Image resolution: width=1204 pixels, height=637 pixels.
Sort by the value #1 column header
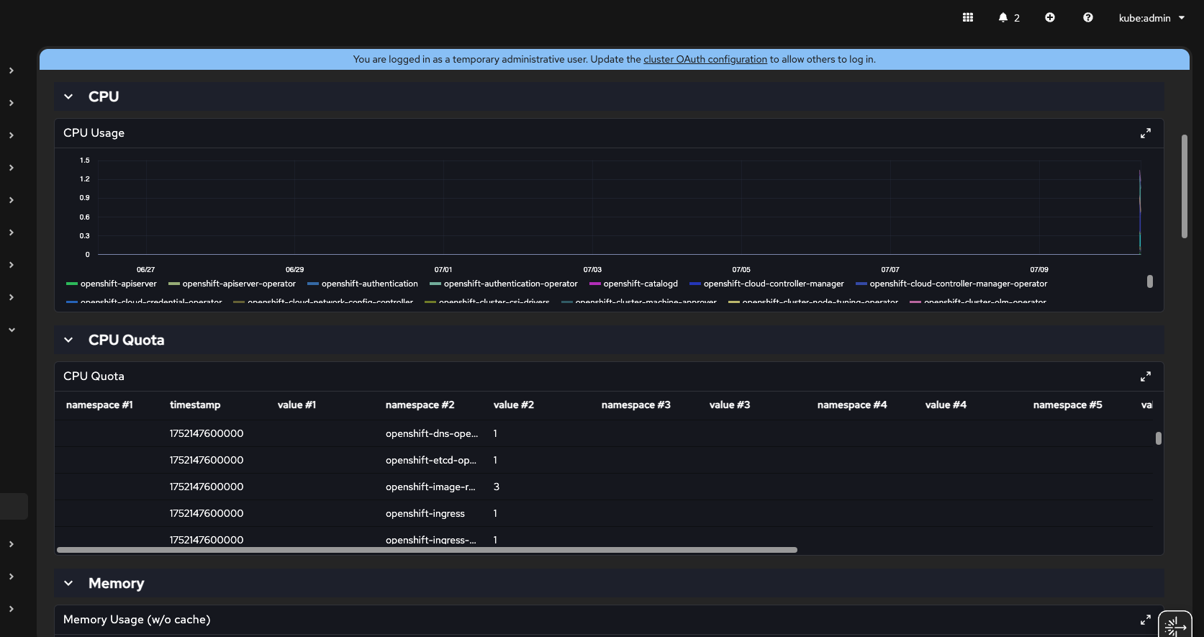coord(297,405)
